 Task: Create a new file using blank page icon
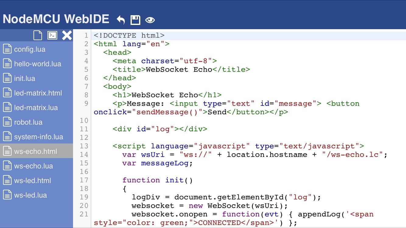38,35
